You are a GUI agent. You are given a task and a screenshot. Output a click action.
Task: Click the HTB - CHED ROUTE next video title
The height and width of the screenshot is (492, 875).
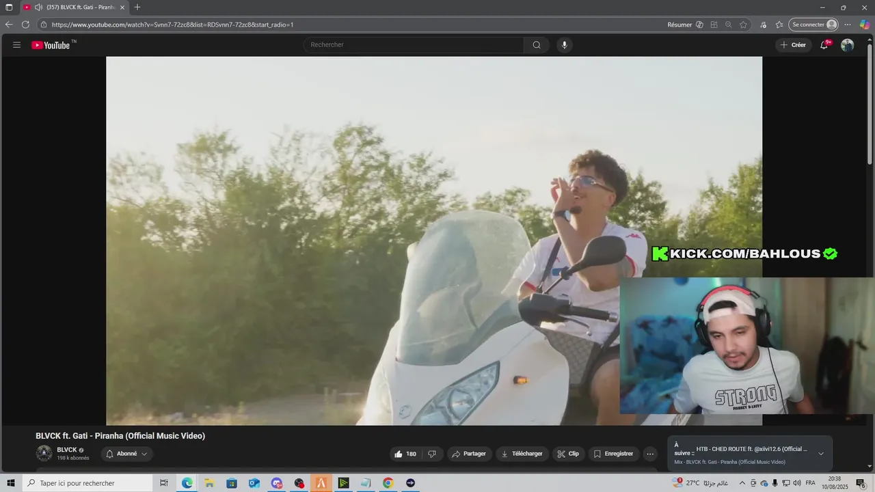(752, 449)
